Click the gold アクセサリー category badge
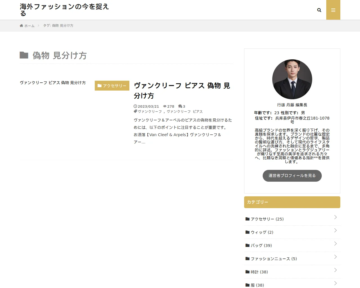 112,86
